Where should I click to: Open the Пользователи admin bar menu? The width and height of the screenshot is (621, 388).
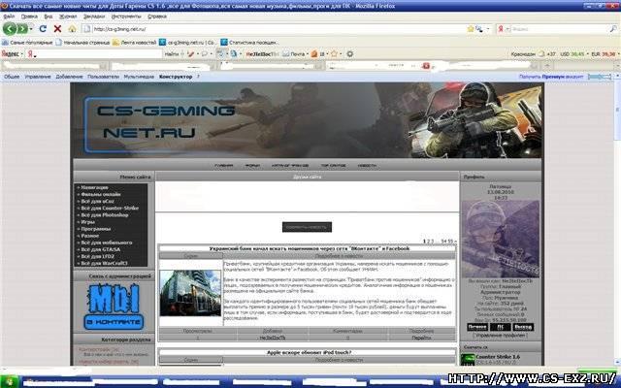coord(104,77)
